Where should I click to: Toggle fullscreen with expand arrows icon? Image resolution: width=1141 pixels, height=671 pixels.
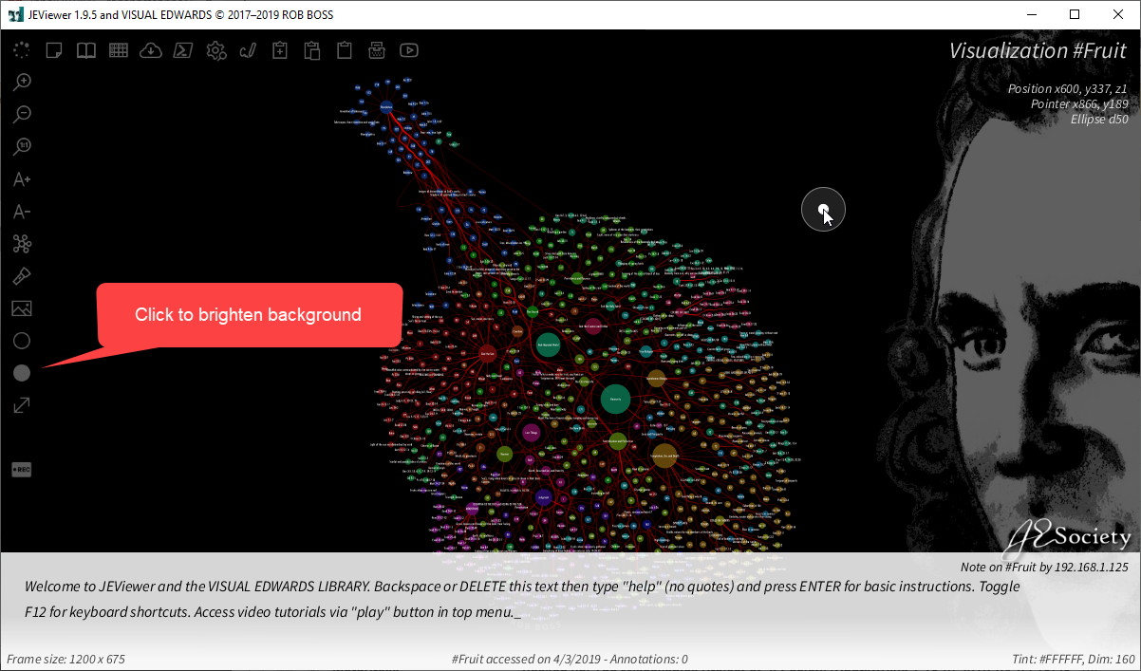click(22, 405)
